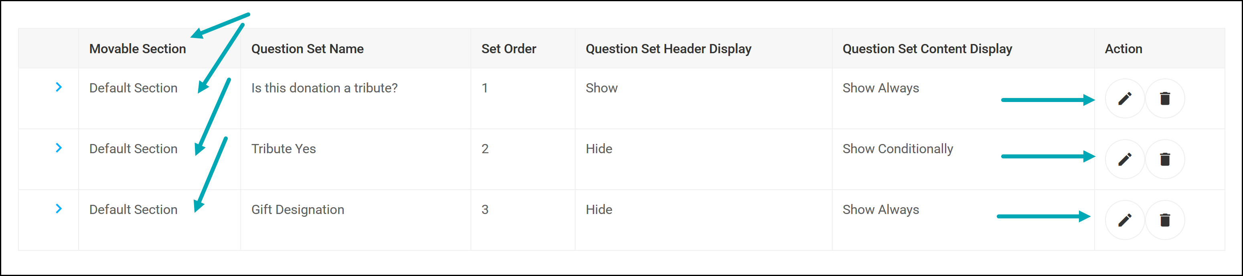Delete the Tribute Yes question set

[1165, 159]
